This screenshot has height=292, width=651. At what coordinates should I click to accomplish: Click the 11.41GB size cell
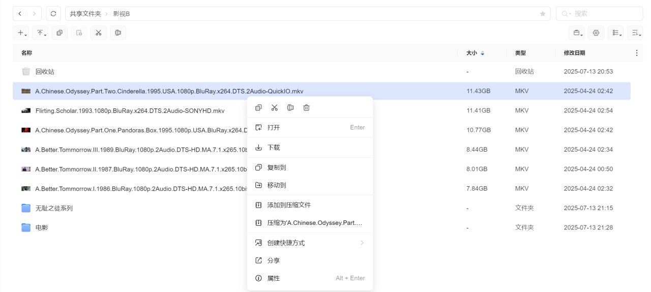(x=478, y=111)
